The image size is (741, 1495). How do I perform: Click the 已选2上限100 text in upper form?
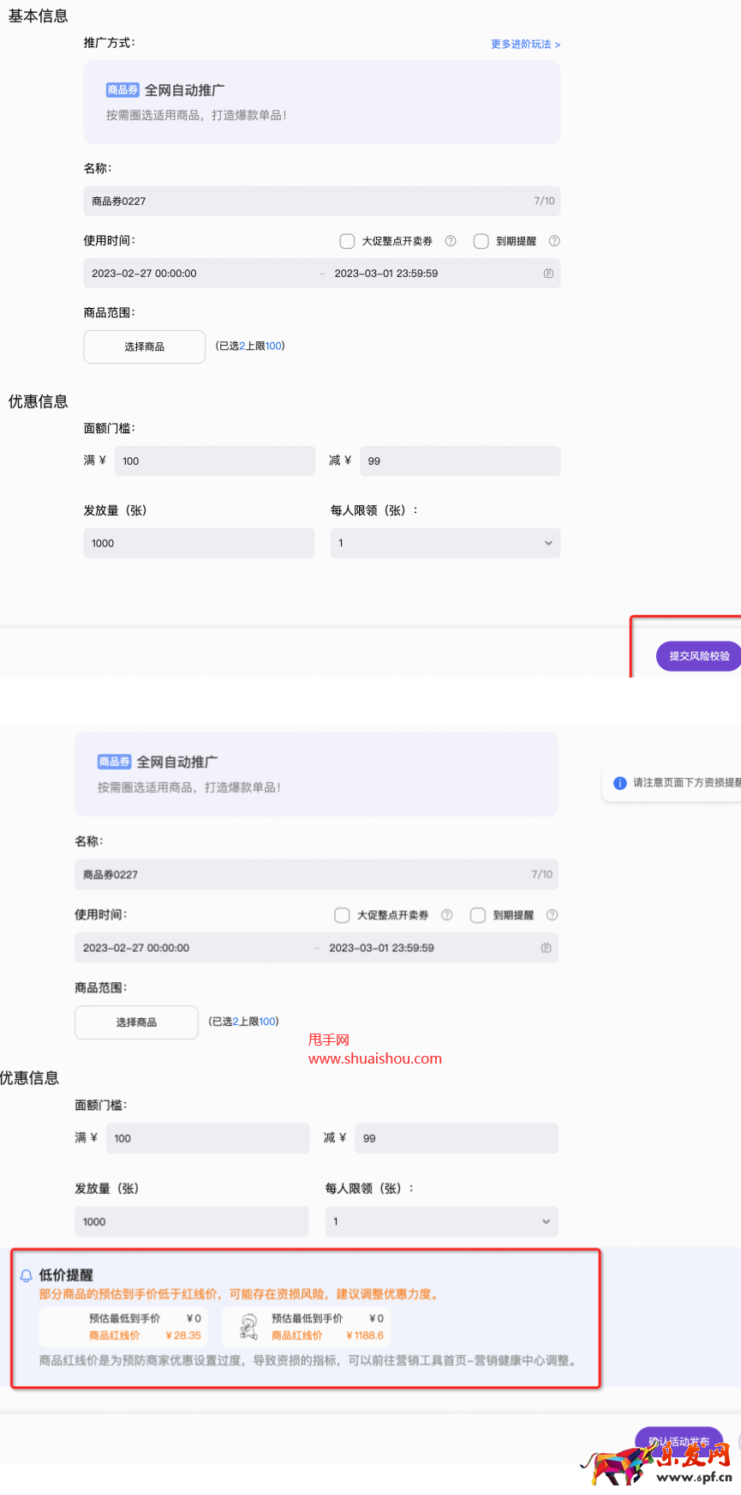250,346
